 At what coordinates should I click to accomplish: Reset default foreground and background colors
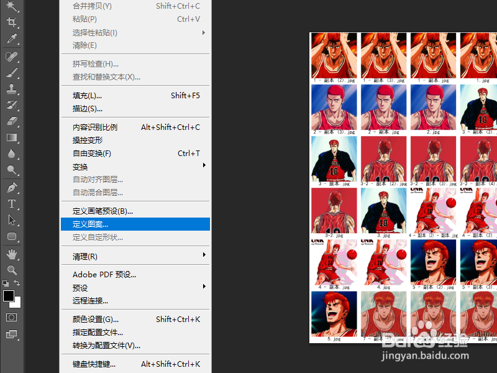coord(6,283)
